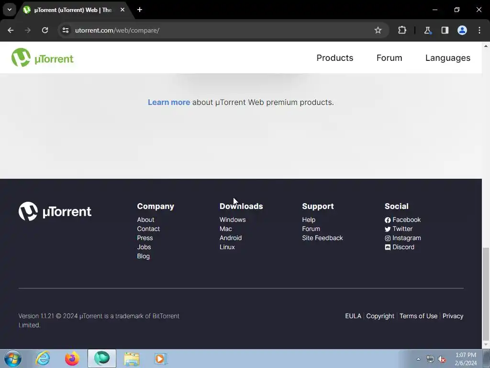
Task: Open the Languages menu
Action: [x=447, y=58]
